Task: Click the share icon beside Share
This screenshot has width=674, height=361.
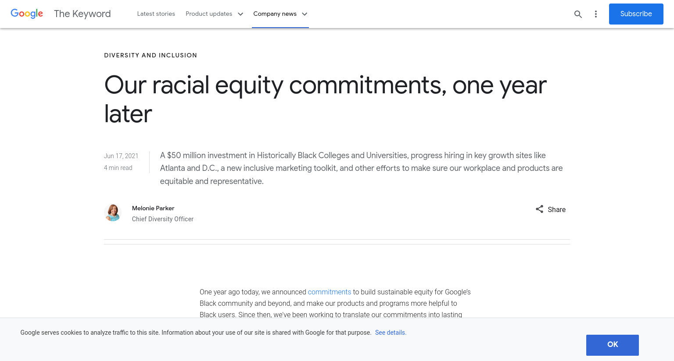Action: coord(539,209)
